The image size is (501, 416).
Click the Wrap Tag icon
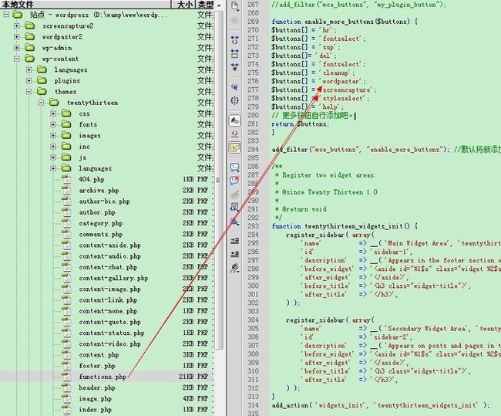click(x=235, y=194)
